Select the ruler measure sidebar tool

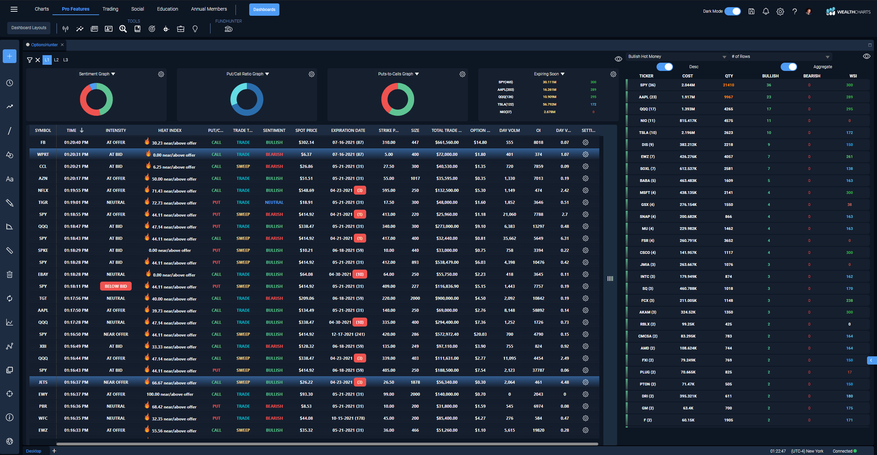pos(10,250)
